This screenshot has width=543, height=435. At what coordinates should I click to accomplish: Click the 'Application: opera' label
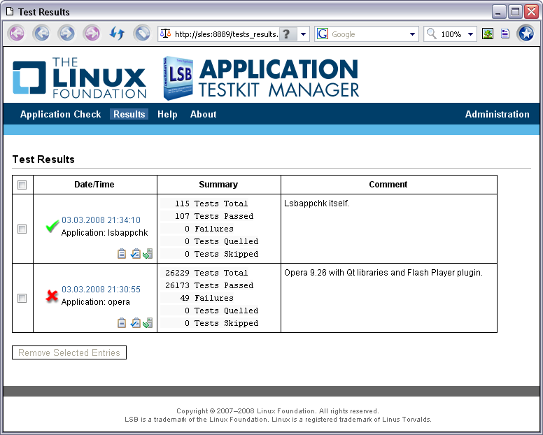click(x=96, y=302)
